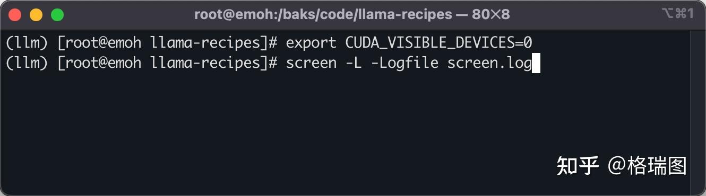
Task: Click CUDA_VISIBLE_DEVICES=0 text in terminal
Action: click(438, 42)
